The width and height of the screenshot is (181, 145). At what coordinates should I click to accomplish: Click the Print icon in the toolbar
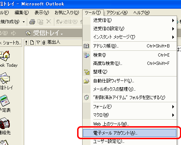32,22
